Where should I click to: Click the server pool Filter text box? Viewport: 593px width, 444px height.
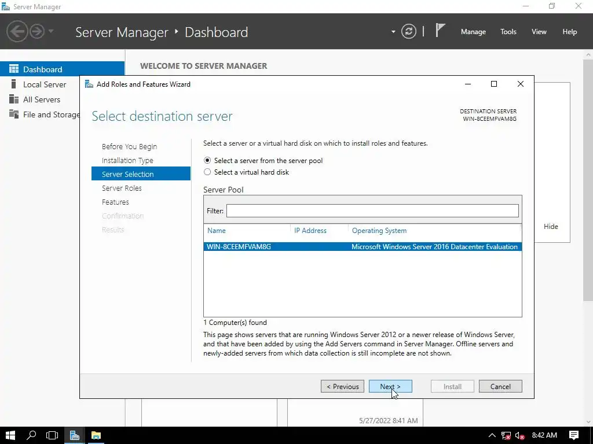[372, 210]
